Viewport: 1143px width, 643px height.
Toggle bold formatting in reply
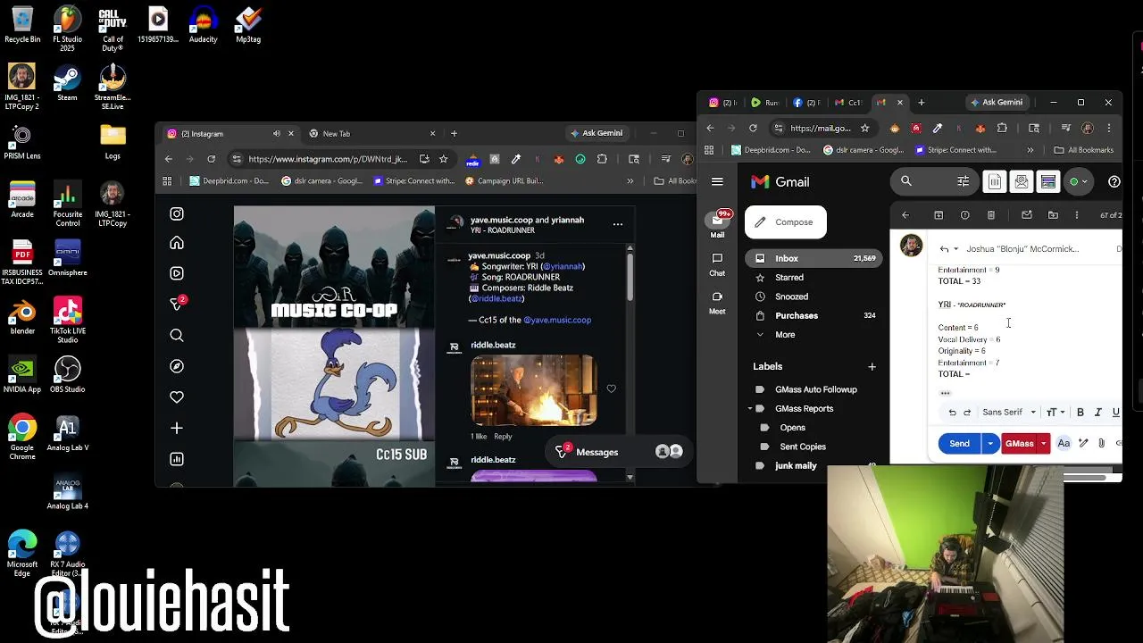pyautogui.click(x=1080, y=413)
